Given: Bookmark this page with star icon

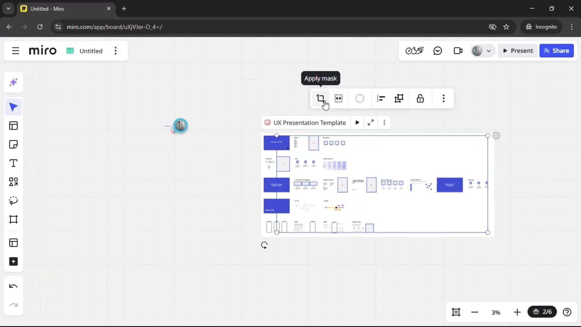Looking at the screenshot, I should point(506,27).
